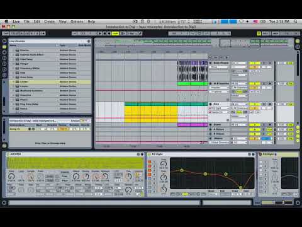Toggle the yellow Key Map Mode switch
This screenshot has width=302, height=227.
pos(259,33)
